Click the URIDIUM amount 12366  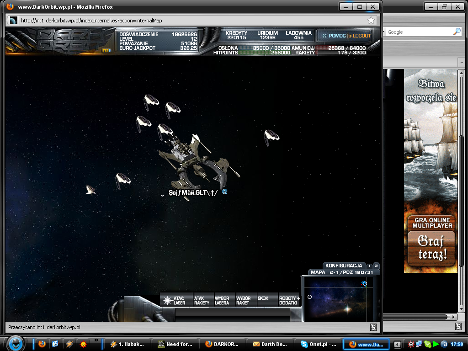click(x=267, y=37)
